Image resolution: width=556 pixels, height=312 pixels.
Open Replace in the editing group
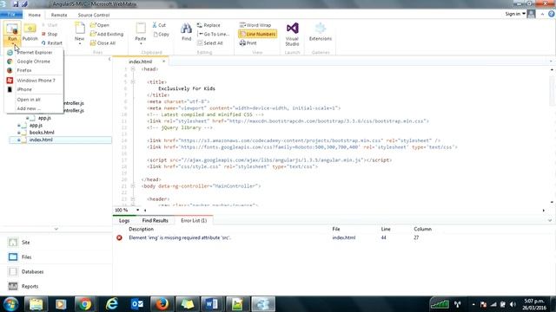(208, 25)
